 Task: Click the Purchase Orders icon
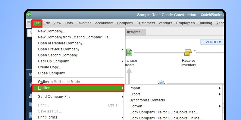(129, 52)
